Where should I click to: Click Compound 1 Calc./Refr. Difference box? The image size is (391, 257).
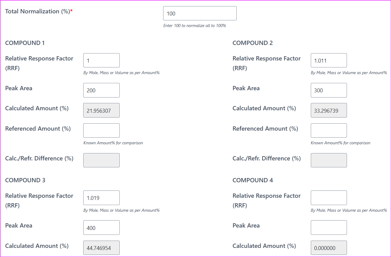pyautogui.click(x=101, y=160)
